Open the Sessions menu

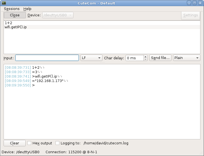pos(12,9)
